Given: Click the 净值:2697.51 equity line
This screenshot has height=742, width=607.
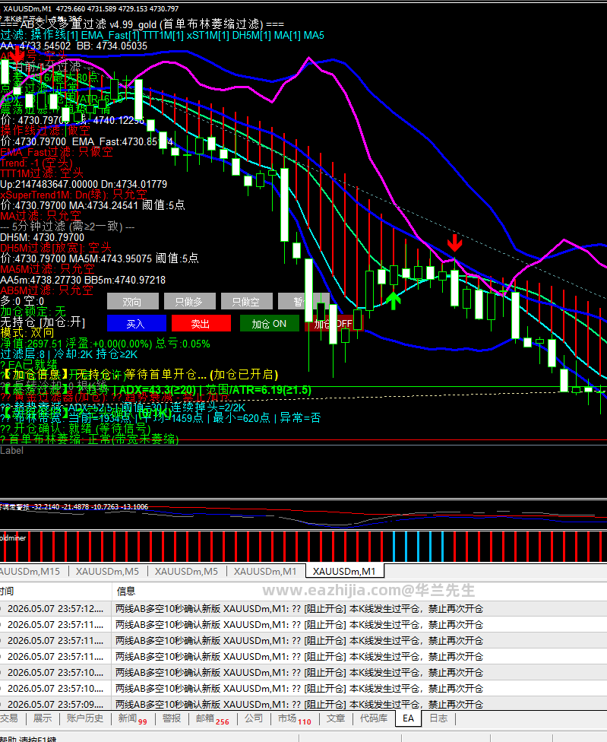Looking at the screenshot, I should point(105,344).
